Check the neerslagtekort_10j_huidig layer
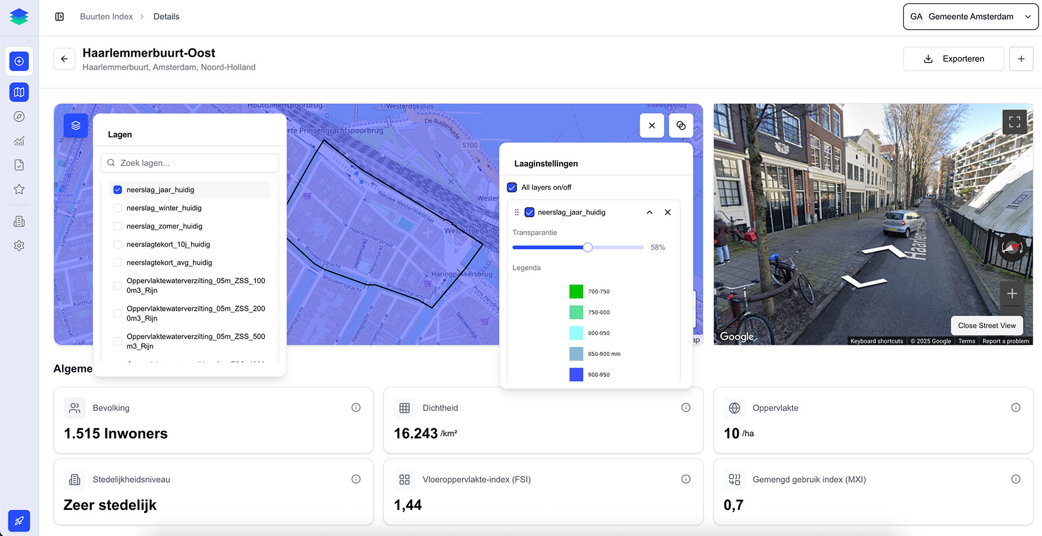Image resolution: width=1042 pixels, height=536 pixels. click(118, 244)
